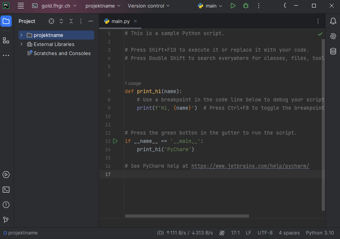This screenshot has width=340, height=239.
Task: Expand the External Libraries node
Action: [22, 44]
